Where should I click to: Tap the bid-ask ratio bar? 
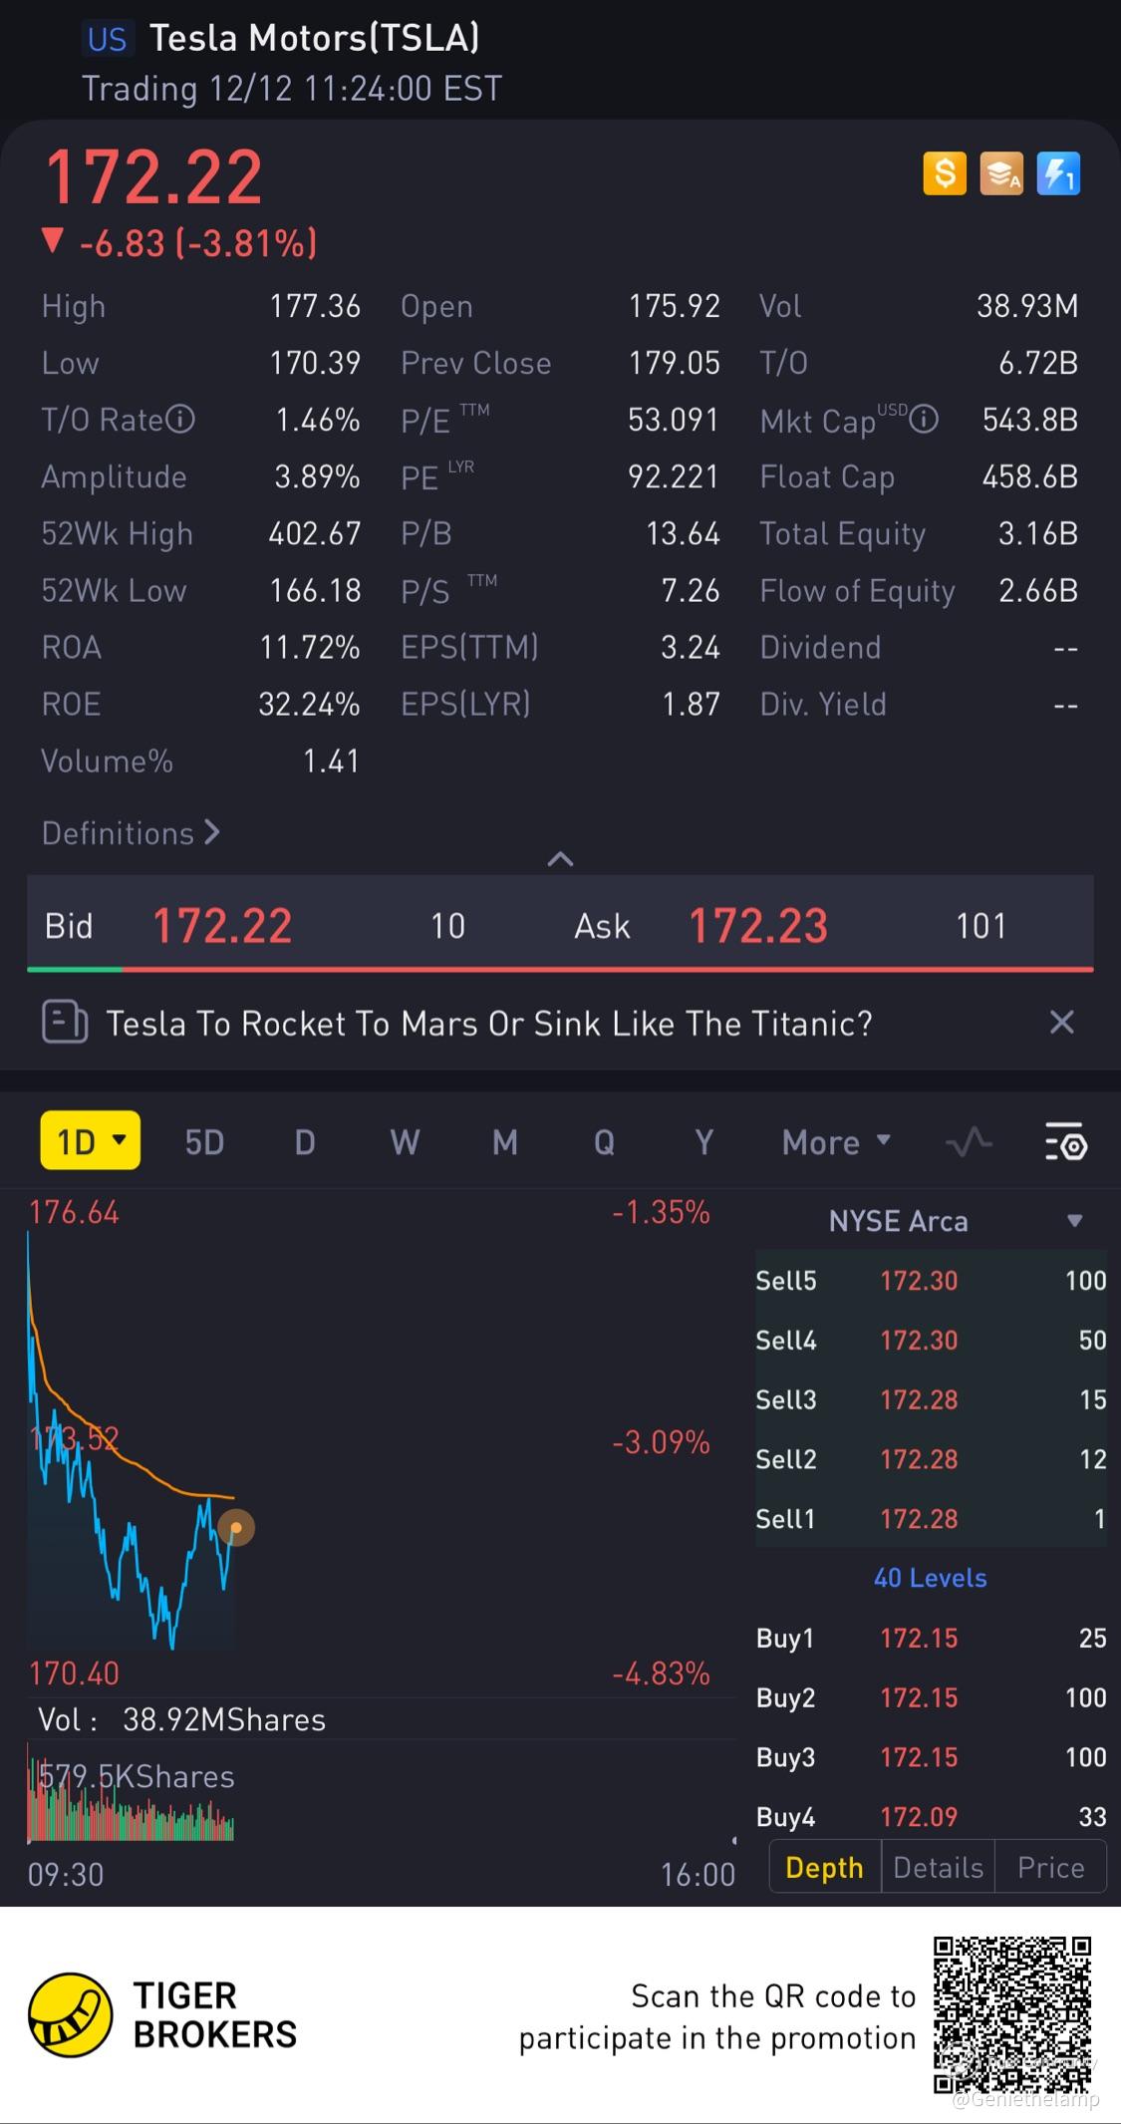(560, 969)
